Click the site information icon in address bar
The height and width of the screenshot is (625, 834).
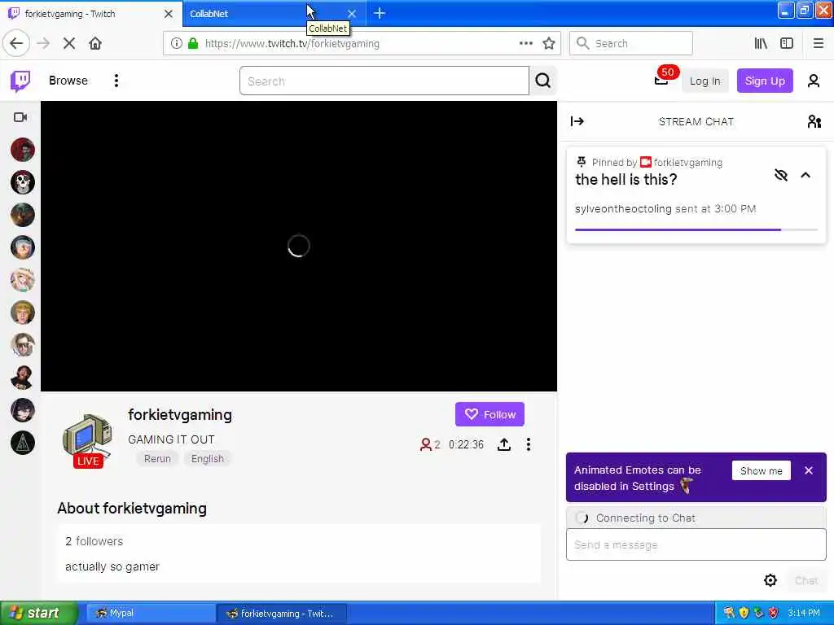pos(177,44)
